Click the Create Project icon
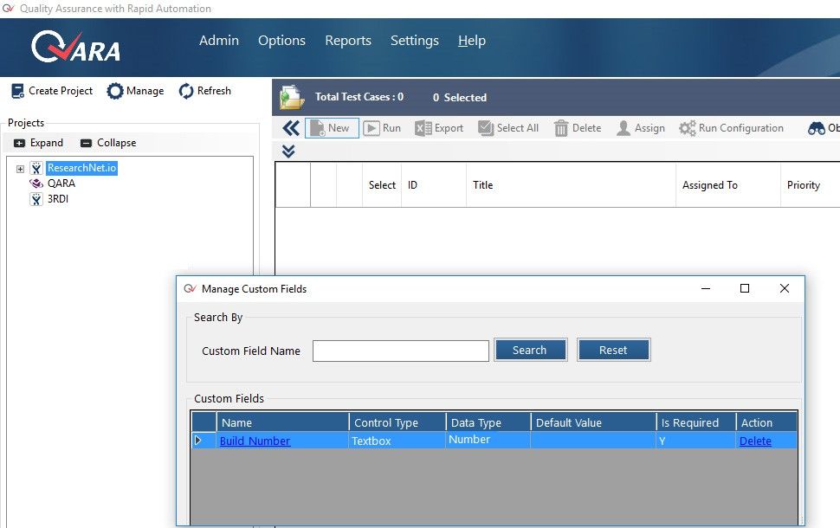The width and height of the screenshot is (840, 528). pos(17,91)
